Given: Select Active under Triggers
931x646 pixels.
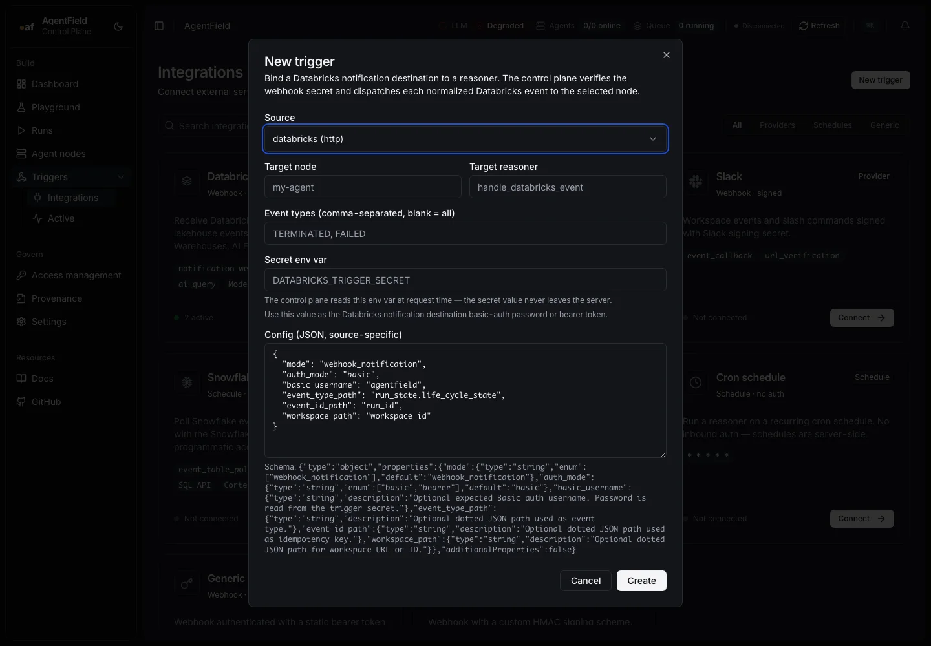Looking at the screenshot, I should (x=61, y=218).
